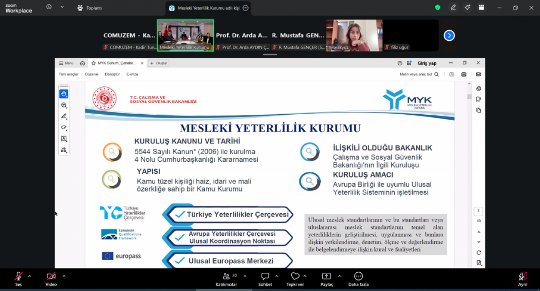Screen dimensions: 540x291
Task: Expand the audio options arrow beside Ses
Action: tap(30, 276)
